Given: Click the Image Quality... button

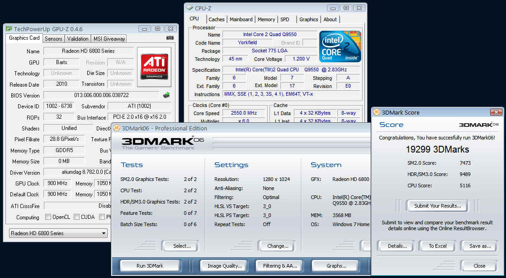Looking at the screenshot, I should (x=225, y=266).
